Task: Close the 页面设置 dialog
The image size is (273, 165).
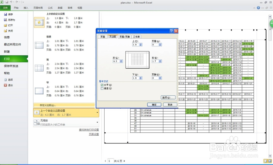Action: click(176, 31)
